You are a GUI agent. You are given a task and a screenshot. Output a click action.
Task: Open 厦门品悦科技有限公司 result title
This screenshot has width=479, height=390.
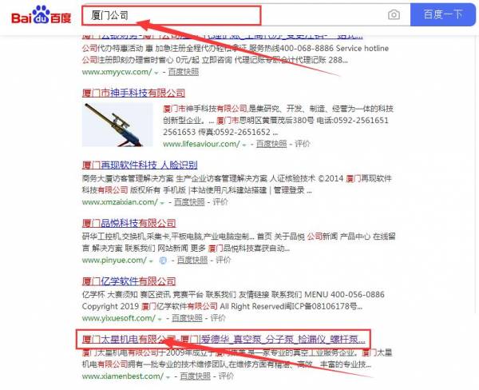pos(129,223)
